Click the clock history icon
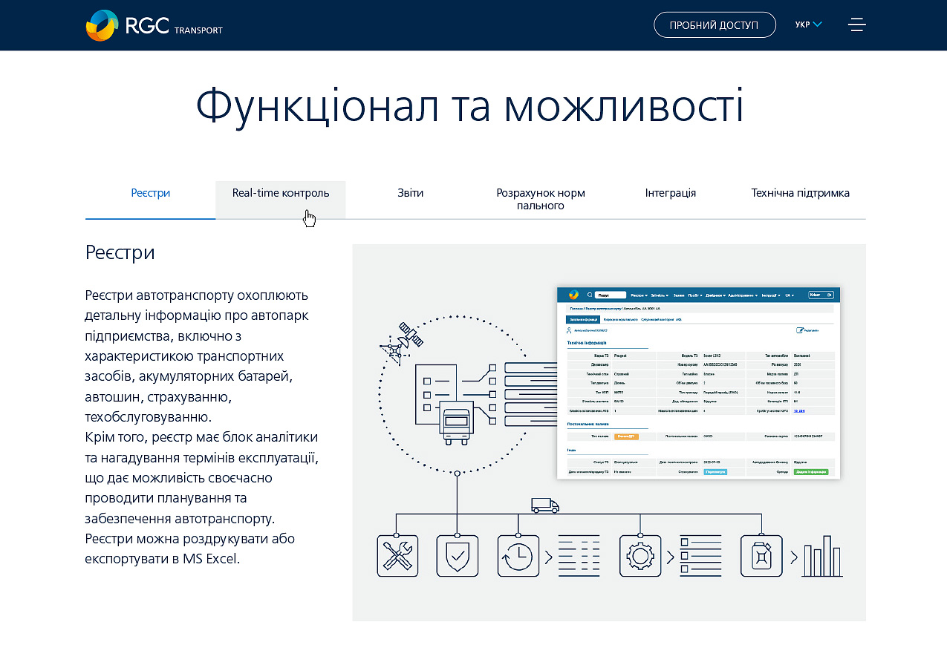Viewport: 947px width, 668px height. coord(518,555)
